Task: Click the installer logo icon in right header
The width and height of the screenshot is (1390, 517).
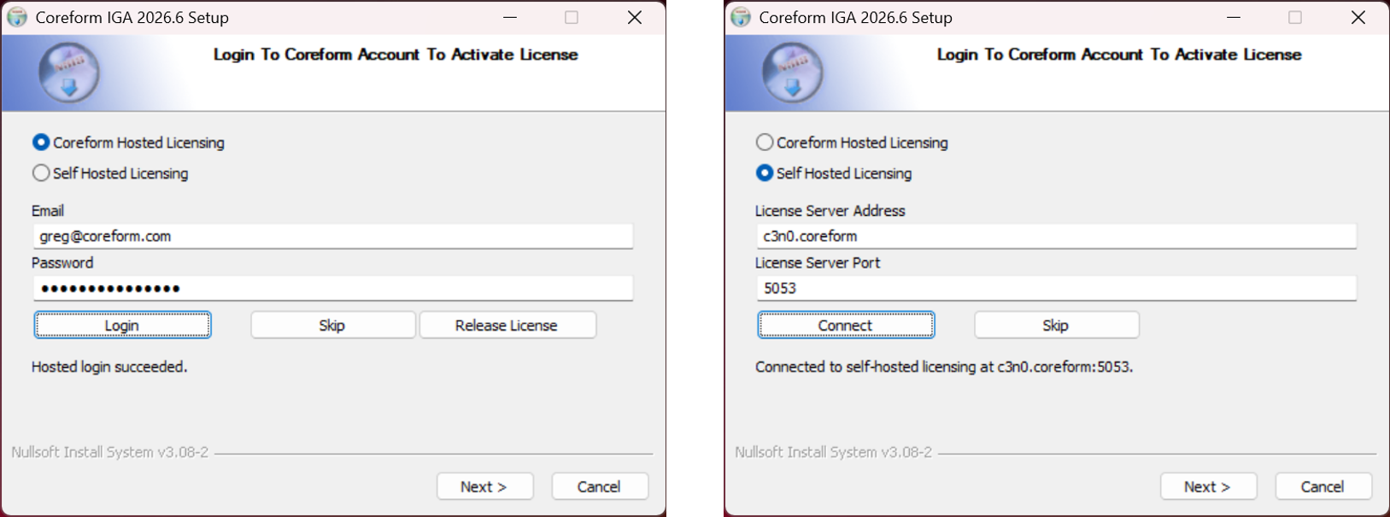Action: (x=792, y=72)
